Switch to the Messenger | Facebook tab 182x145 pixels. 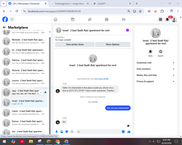point(26,4)
